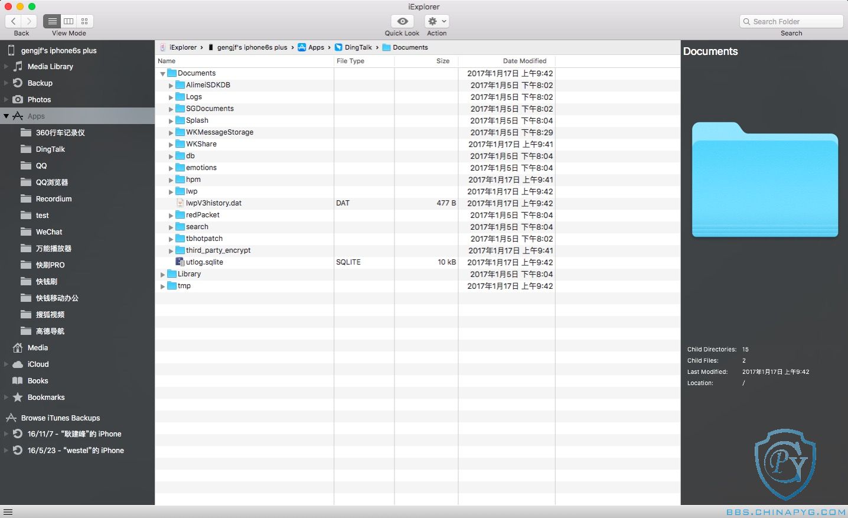
Task: Switch to column view mode
Action: click(69, 21)
